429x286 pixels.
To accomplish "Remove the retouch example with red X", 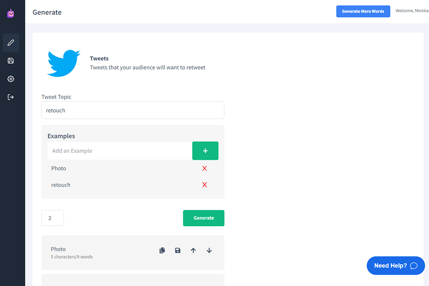I will tap(204, 185).
